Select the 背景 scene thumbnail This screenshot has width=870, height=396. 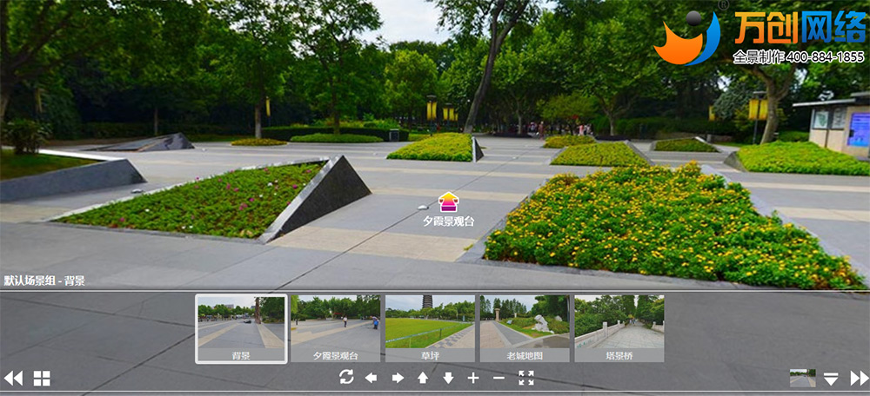point(241,328)
